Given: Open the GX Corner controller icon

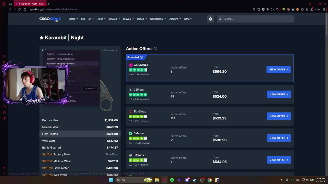Looking at the screenshot, I should coord(10,4).
